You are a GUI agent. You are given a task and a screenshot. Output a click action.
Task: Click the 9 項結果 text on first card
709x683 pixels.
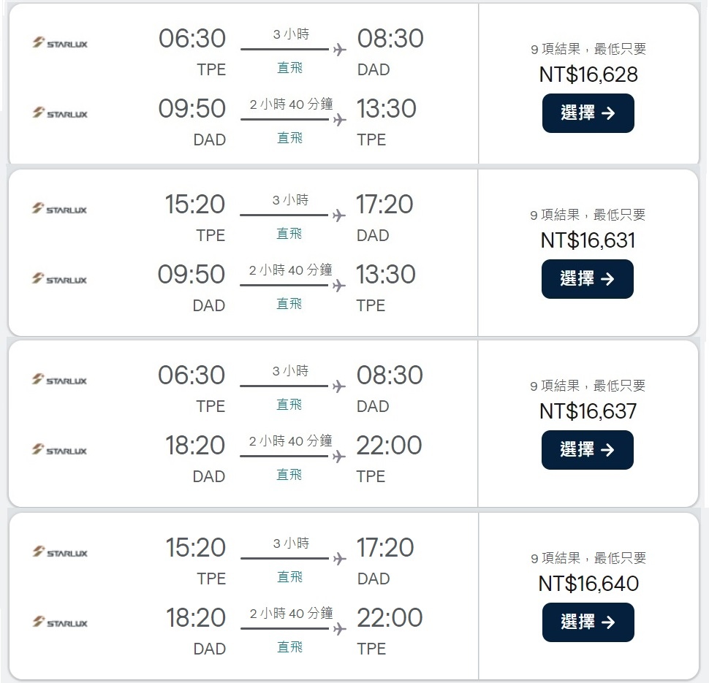556,49
